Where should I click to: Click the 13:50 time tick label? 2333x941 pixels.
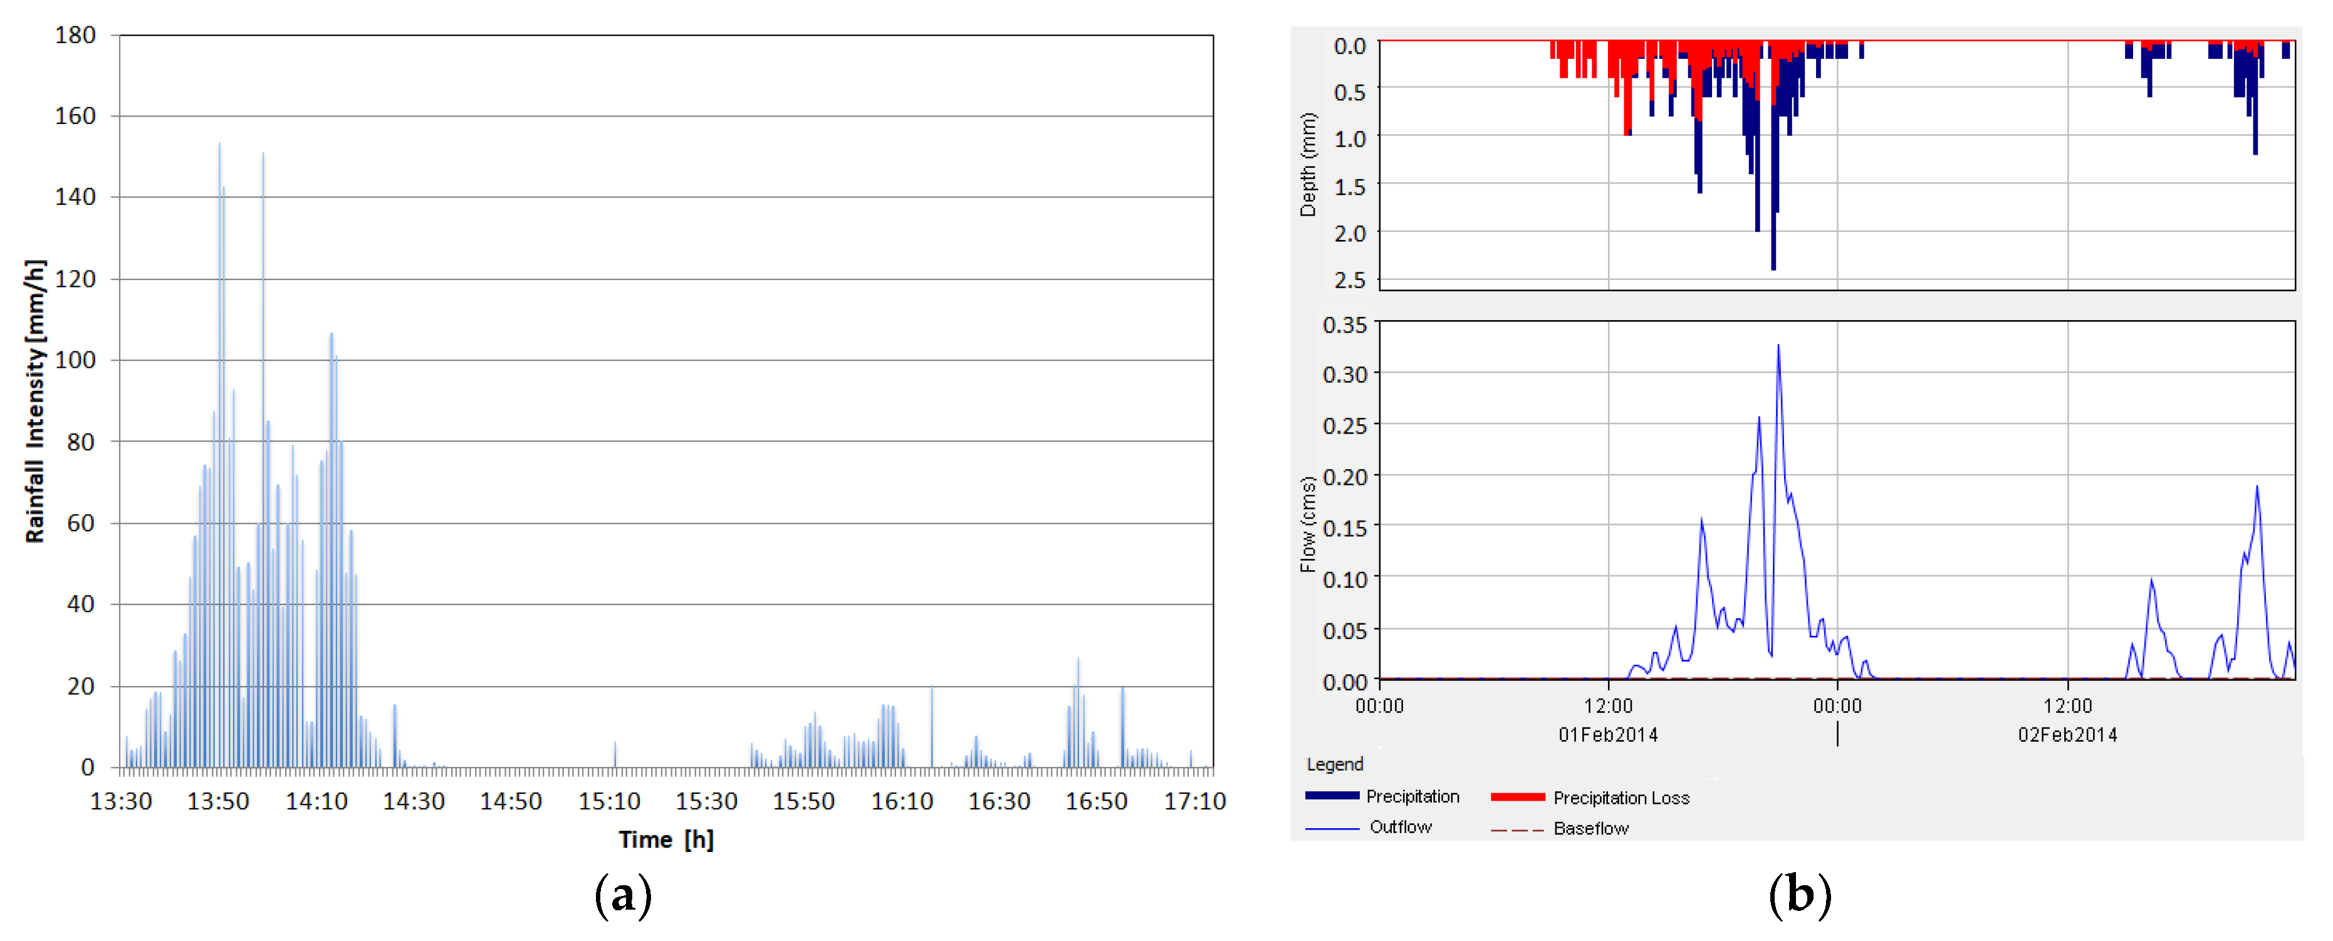(217, 801)
